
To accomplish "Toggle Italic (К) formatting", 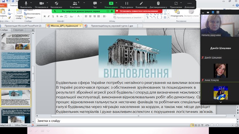I will [49, 16].
